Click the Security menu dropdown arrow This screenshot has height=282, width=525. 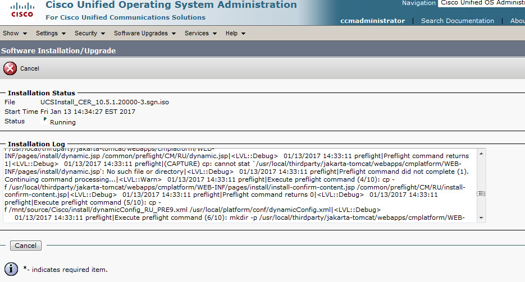pos(103,34)
